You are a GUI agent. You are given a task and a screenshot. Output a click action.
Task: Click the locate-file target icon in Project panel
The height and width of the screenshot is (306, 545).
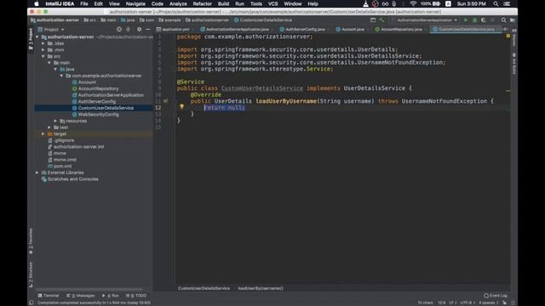click(x=119, y=30)
